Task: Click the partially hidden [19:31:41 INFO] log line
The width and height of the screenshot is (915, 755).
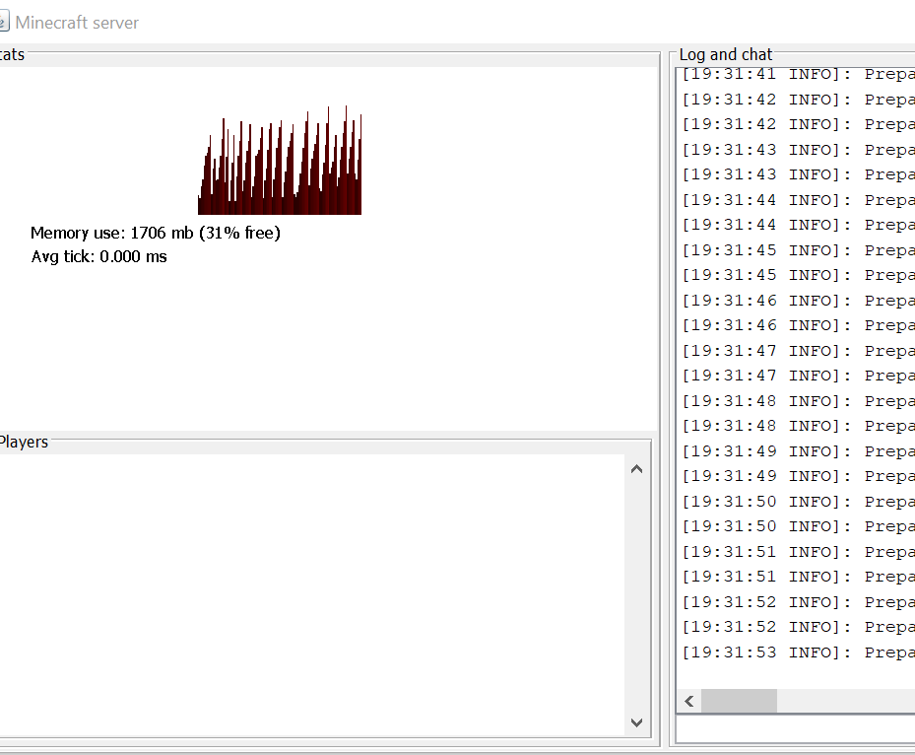Action: (799, 74)
